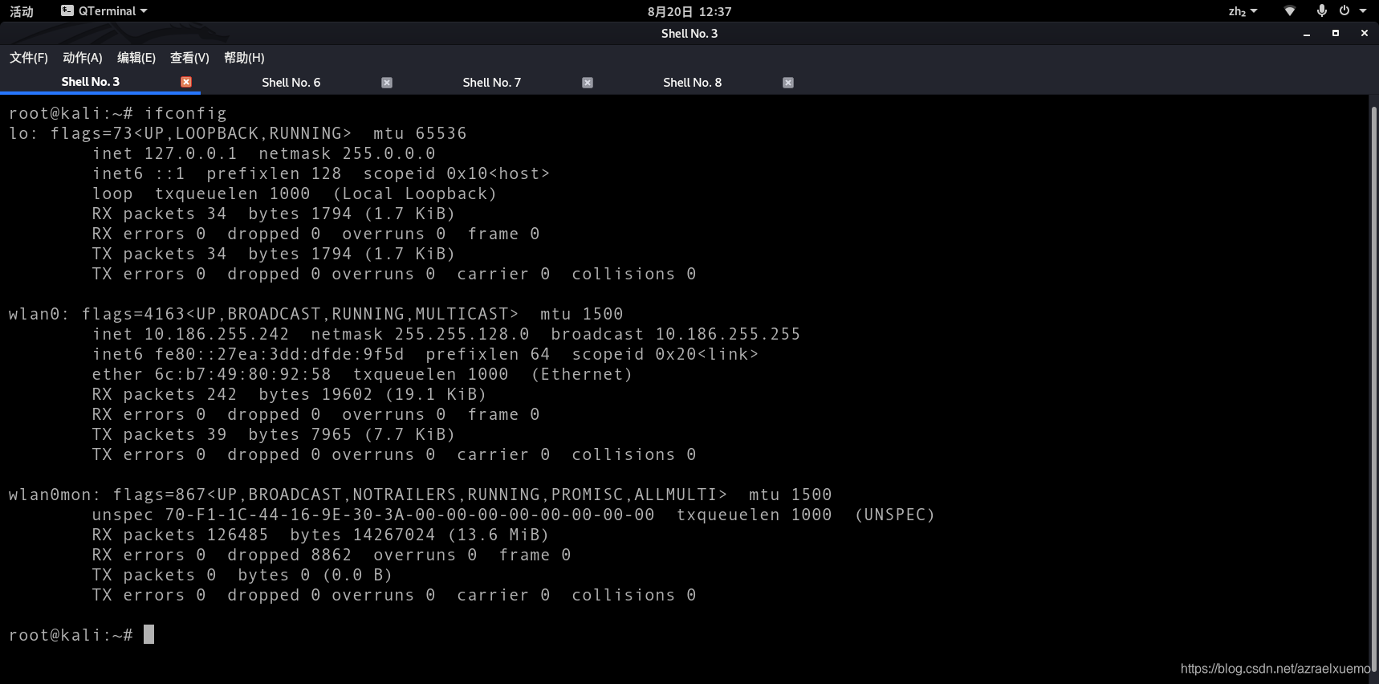Select the Shell No. 3 tab
This screenshot has height=684, width=1379.
coord(91,82)
